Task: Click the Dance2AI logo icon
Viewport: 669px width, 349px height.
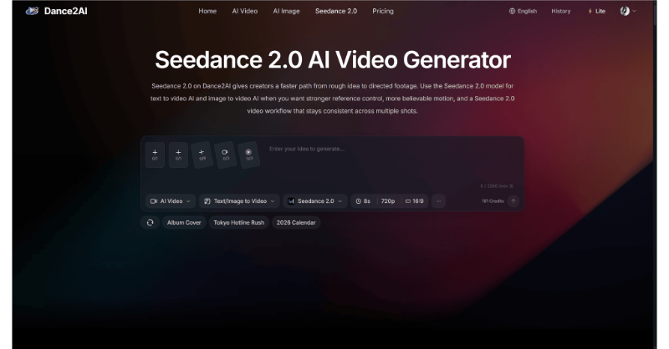Action: coord(32,11)
